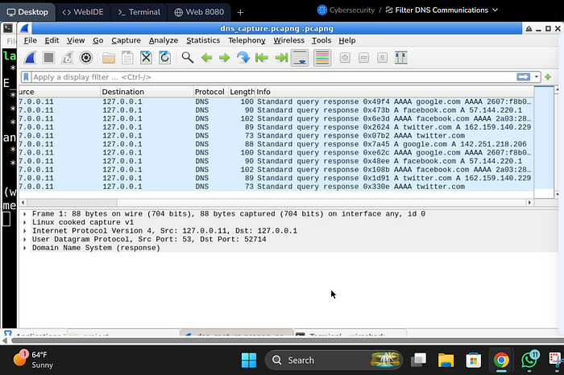Reload the capture file icon
This screenshot has width=564, height=375.
coord(164,58)
